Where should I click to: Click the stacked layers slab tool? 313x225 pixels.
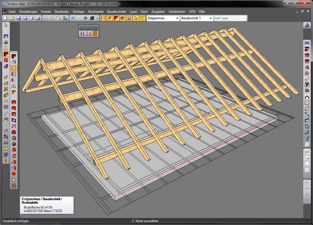click(x=6, y=42)
